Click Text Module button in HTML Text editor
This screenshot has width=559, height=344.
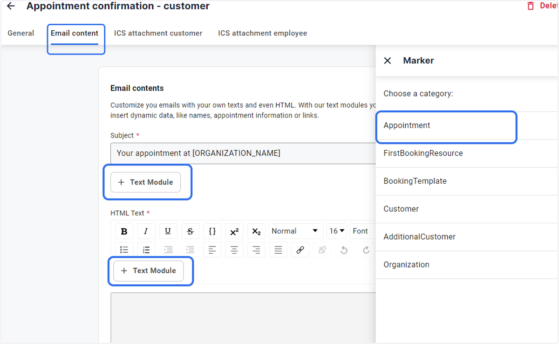pos(149,271)
